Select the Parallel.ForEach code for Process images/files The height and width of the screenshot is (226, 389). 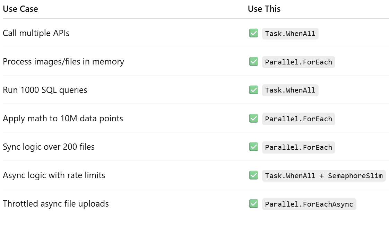[x=299, y=62]
